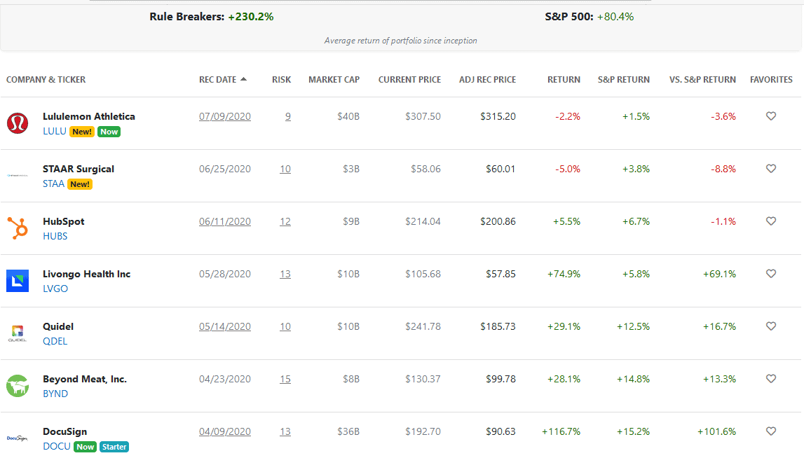Open the 05/14/2020 recommendation date link
The image size is (804, 458).
[x=224, y=326]
